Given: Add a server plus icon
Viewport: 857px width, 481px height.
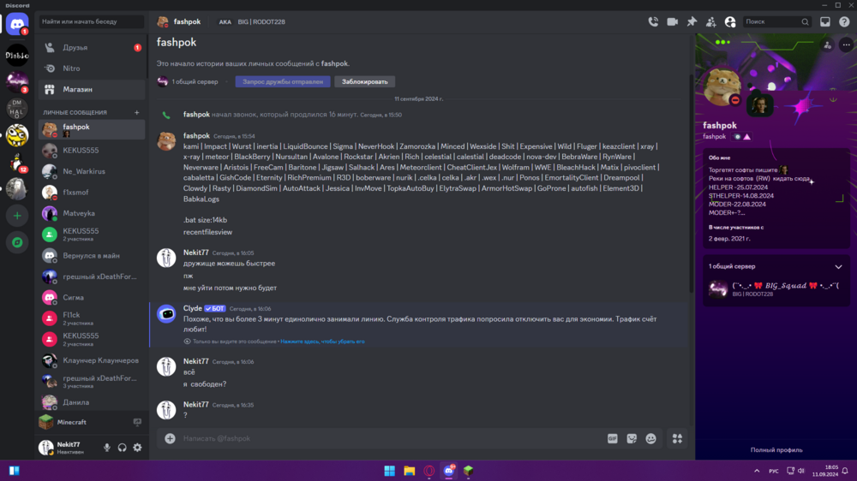Looking at the screenshot, I should [x=17, y=216].
